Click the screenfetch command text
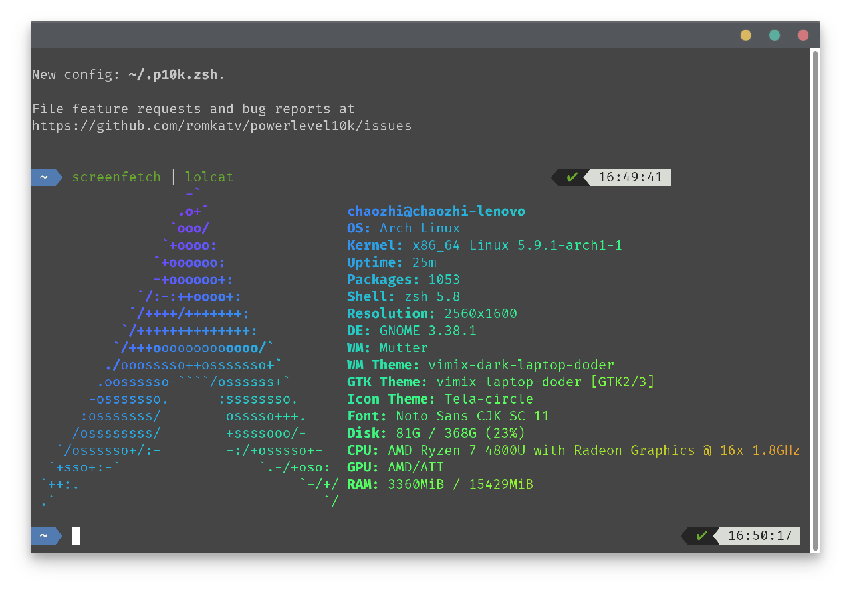 [x=116, y=177]
